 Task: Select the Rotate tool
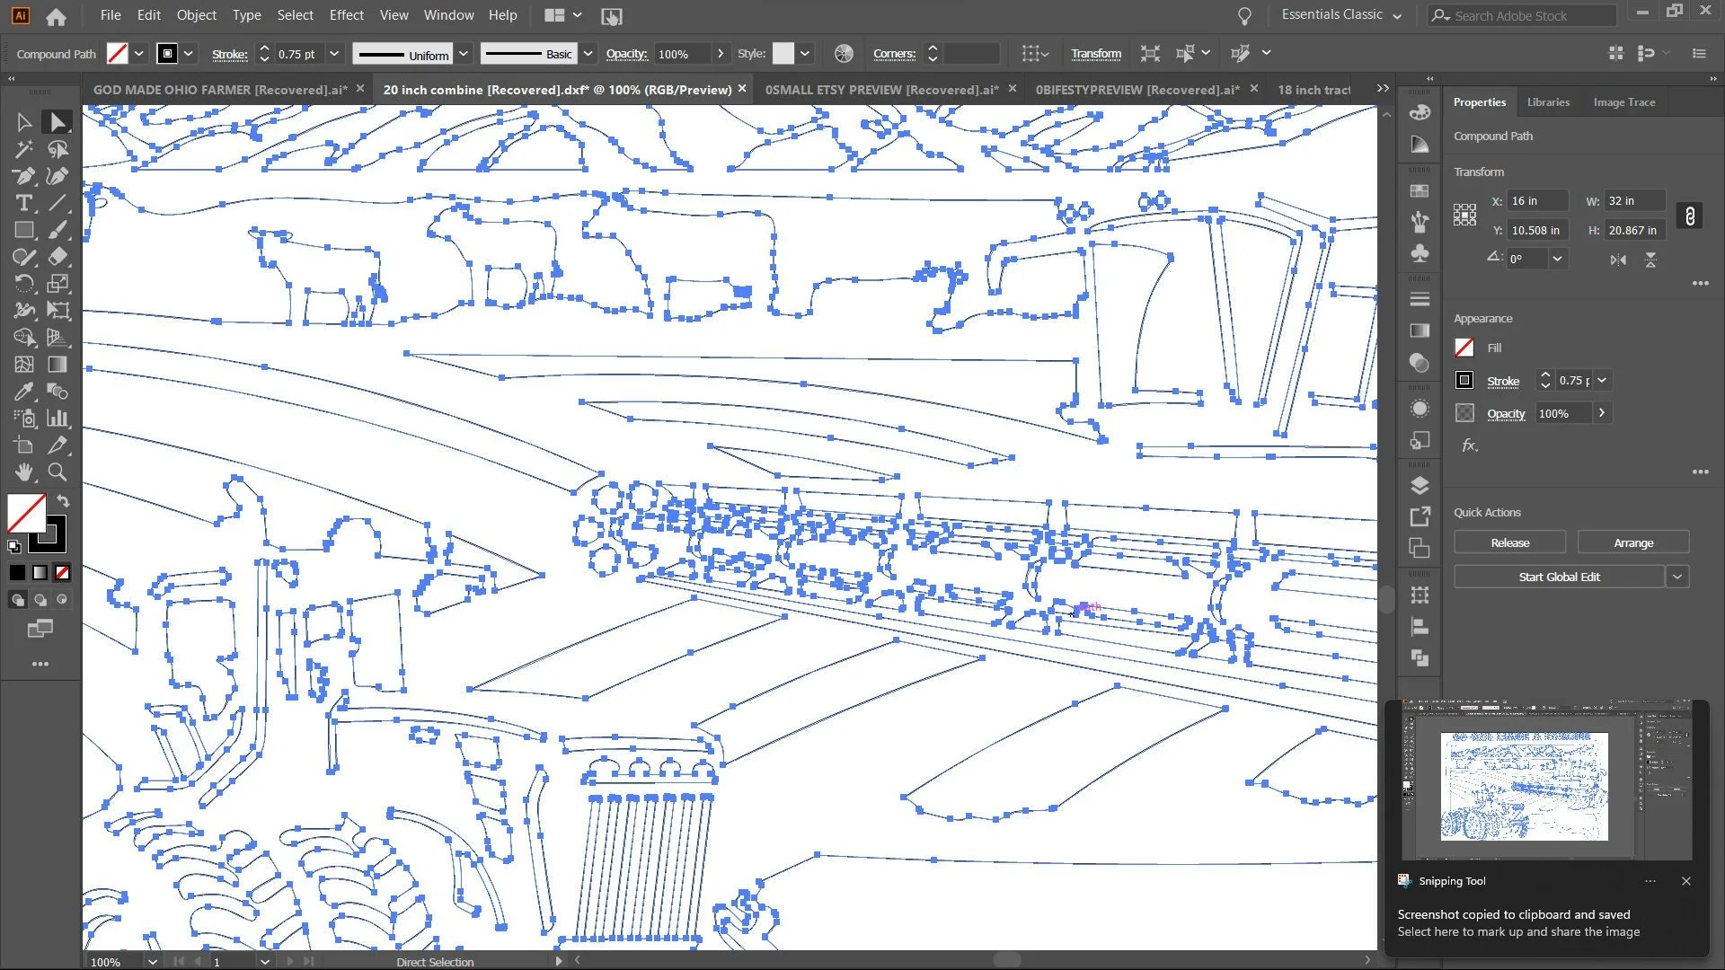click(x=24, y=284)
